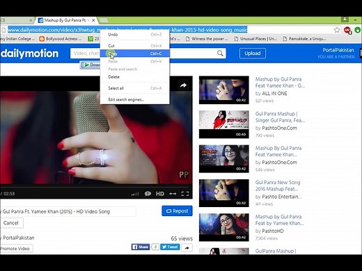
Task: Open thumbnail of 546 views video
Action: tap(224, 158)
